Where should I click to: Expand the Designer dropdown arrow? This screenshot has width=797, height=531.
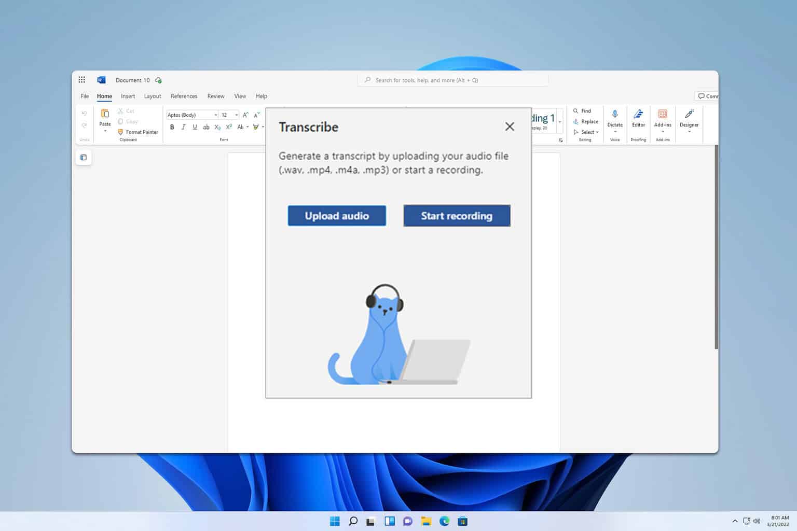(x=689, y=132)
